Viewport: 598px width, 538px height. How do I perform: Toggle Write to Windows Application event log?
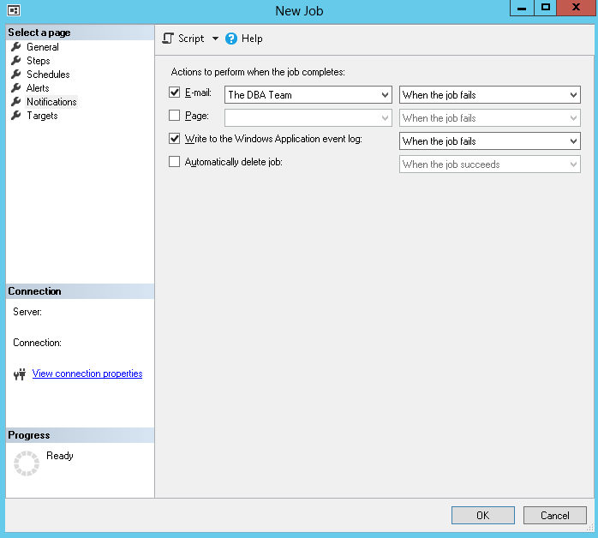click(174, 139)
